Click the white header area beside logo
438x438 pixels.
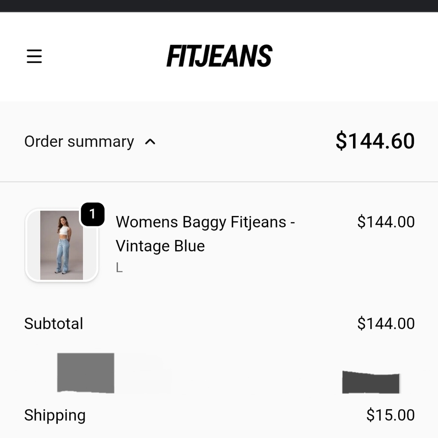(355, 56)
